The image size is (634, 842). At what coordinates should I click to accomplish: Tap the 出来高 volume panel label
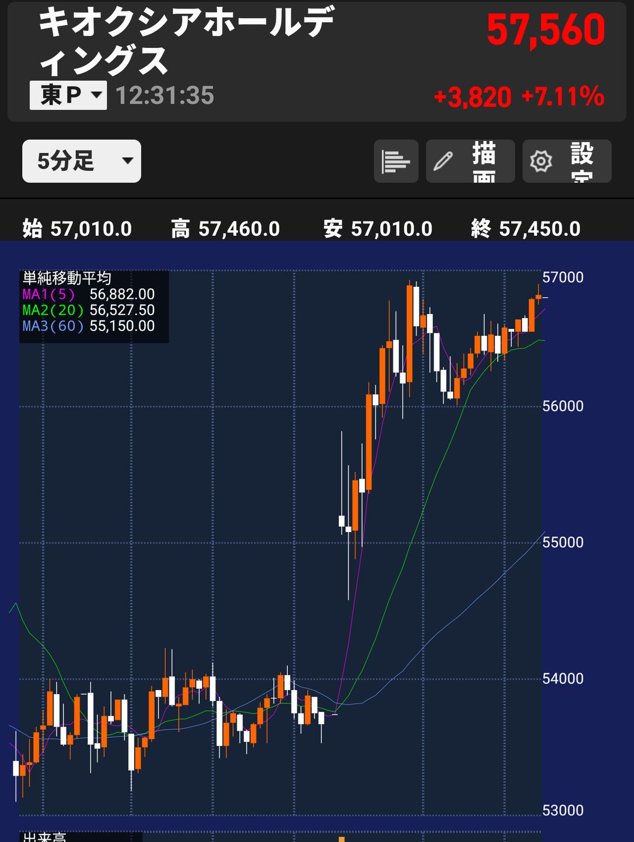tap(44, 837)
